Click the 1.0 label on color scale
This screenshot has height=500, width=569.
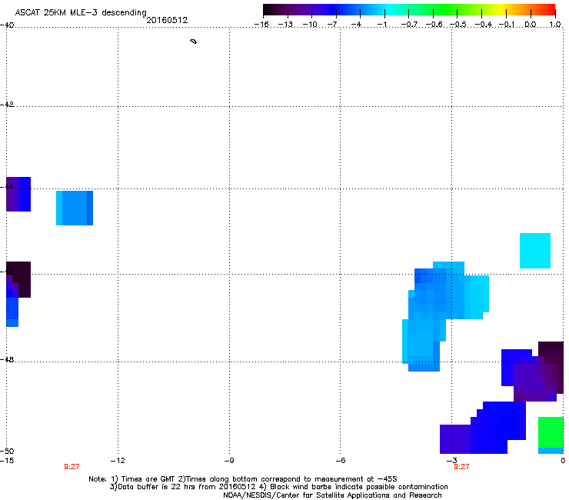click(x=555, y=25)
